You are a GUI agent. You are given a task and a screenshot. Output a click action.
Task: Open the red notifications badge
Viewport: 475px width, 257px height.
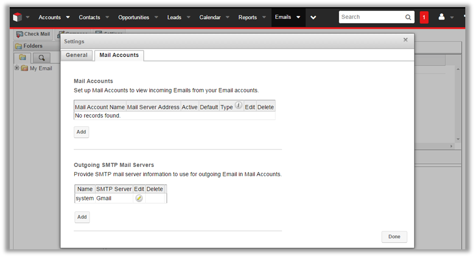click(424, 17)
